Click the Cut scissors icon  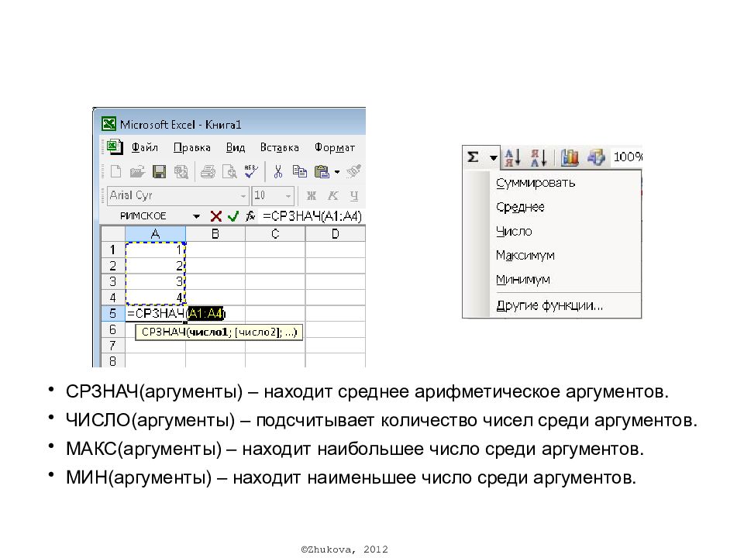pos(278,171)
